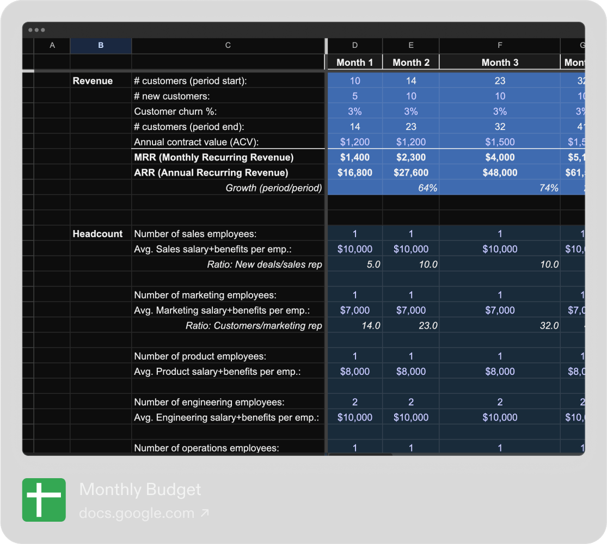Select column F header

[x=500, y=46]
